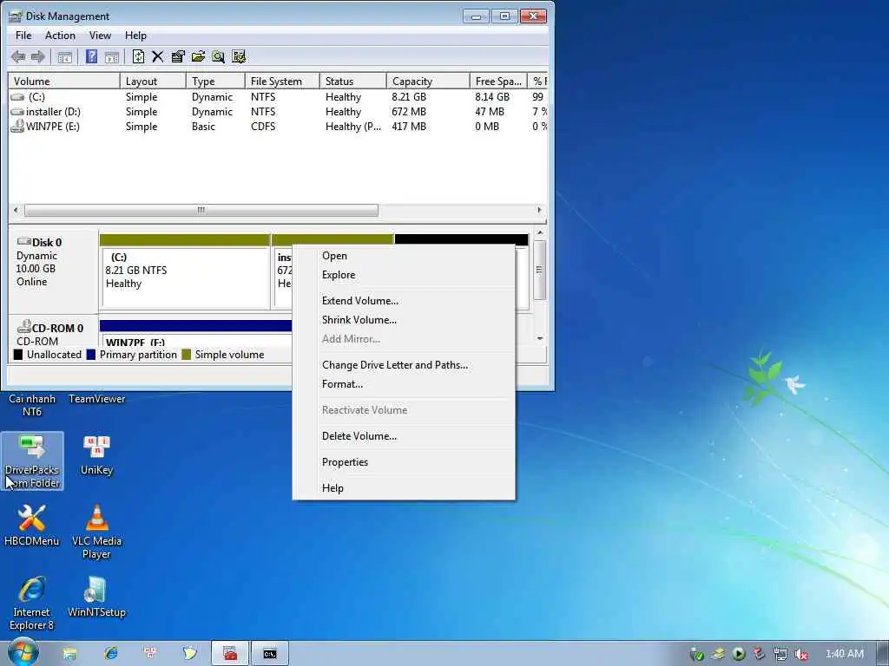
Task: Click the volume list scroll-right arrow
Action: click(x=539, y=210)
